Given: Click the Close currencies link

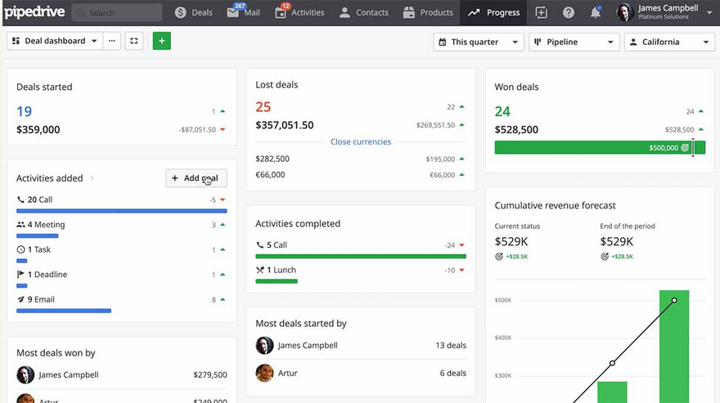Looking at the screenshot, I should pos(361,141).
